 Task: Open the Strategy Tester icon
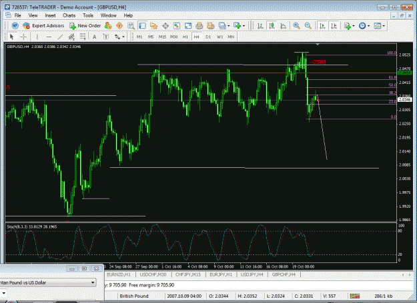pyautogui.click(x=177, y=26)
